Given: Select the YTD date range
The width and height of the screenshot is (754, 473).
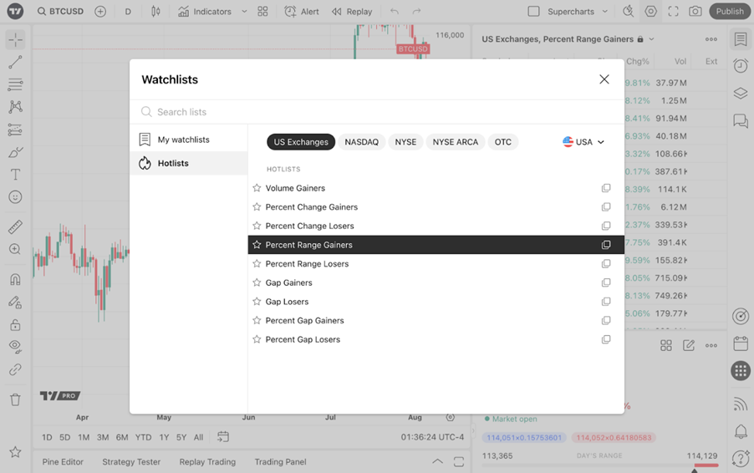Looking at the screenshot, I should point(143,437).
